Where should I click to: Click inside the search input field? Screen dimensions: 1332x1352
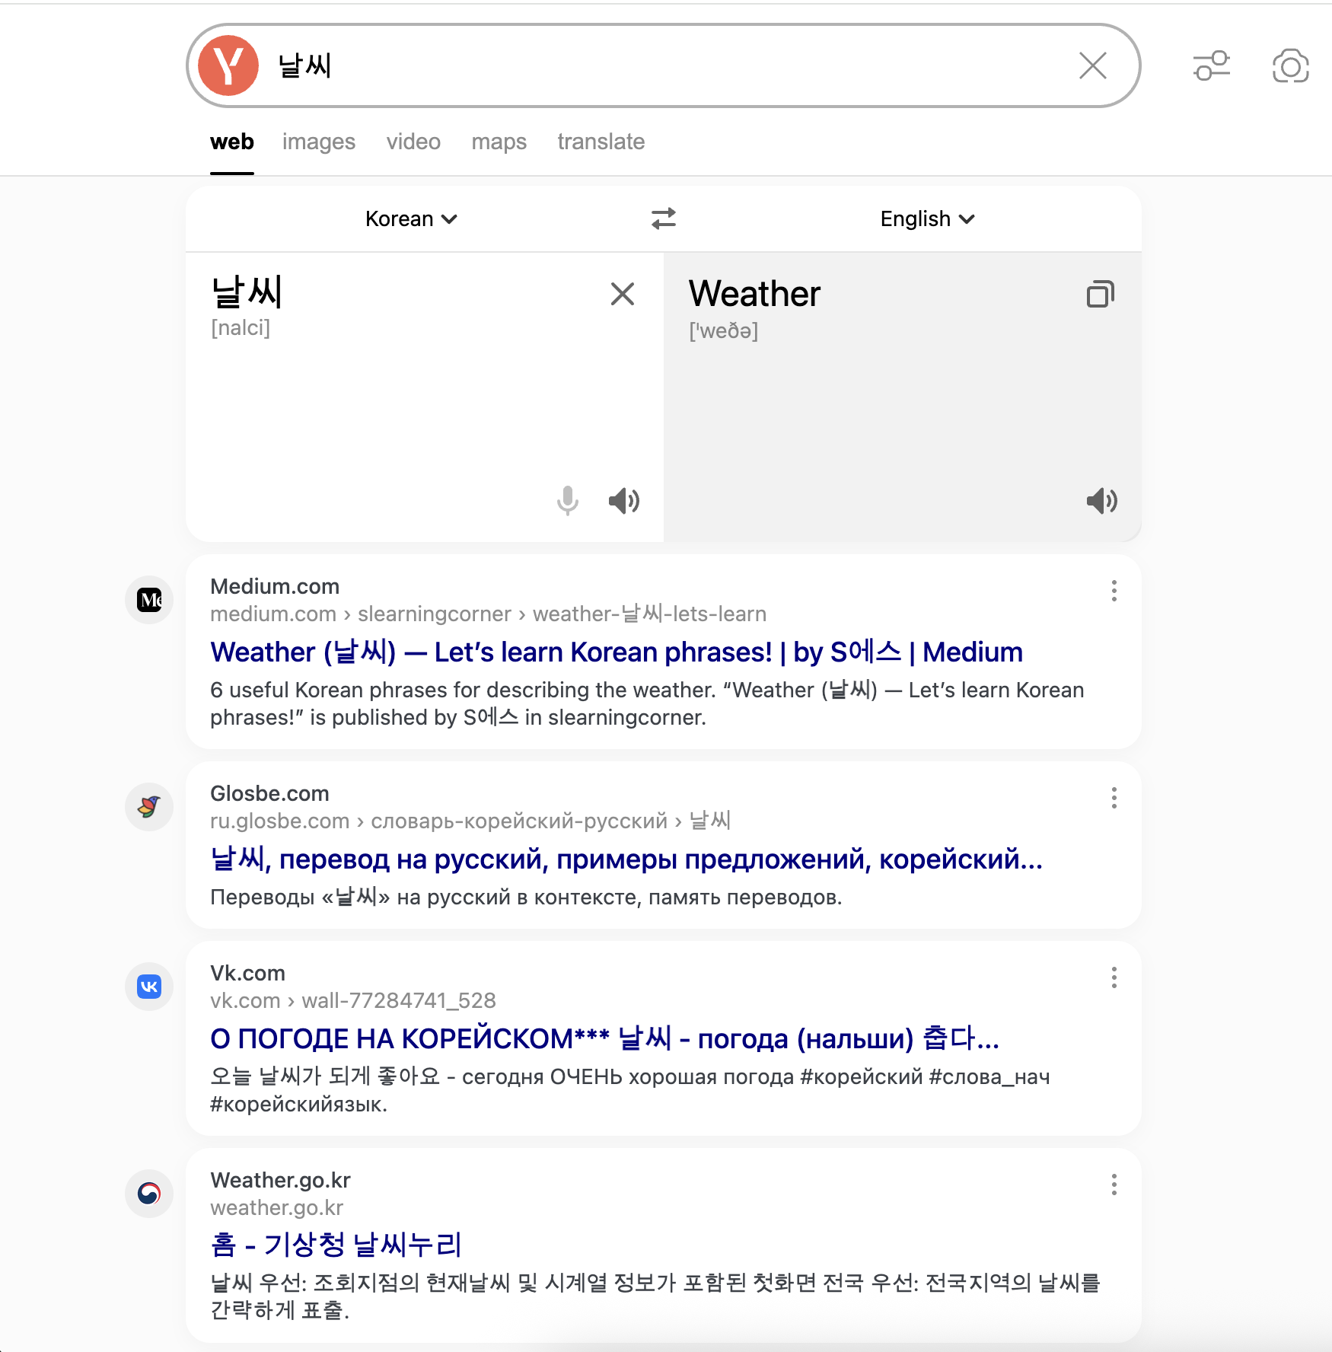609,66
